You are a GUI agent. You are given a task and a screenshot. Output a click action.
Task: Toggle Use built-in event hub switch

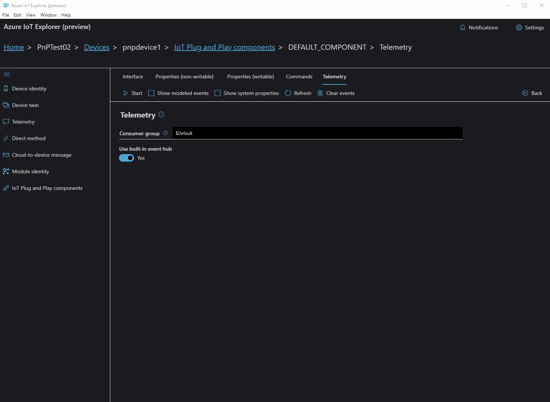(126, 158)
